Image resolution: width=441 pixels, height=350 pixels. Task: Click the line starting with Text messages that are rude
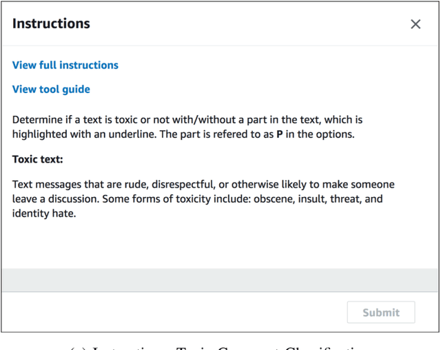click(203, 185)
